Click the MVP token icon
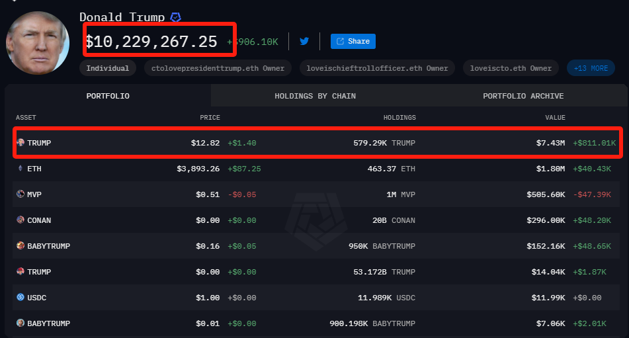Viewport: 629px width, 338px height. [21, 194]
